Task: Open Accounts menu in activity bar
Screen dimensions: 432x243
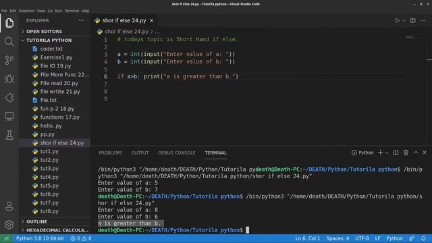Action: [9, 206]
